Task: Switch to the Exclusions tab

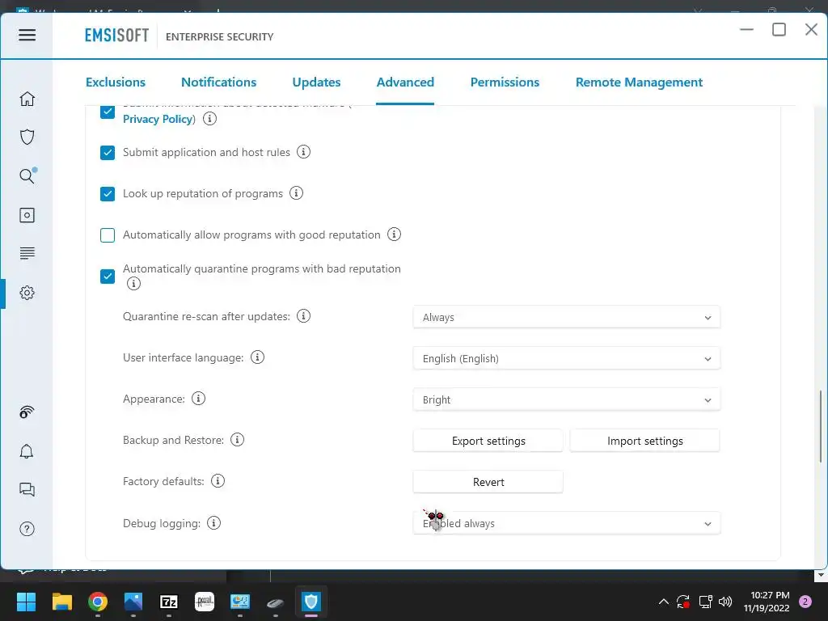Action: click(x=115, y=82)
